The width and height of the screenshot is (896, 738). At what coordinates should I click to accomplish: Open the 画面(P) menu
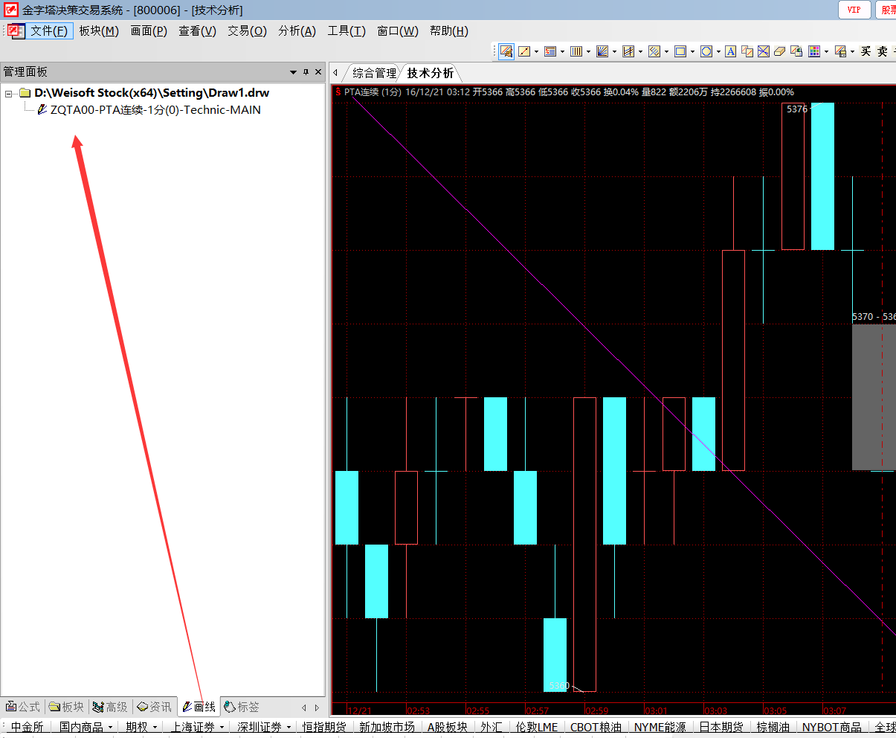[149, 31]
